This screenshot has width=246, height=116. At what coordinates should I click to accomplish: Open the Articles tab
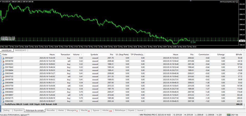[x=107, y=111]
